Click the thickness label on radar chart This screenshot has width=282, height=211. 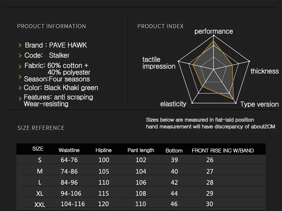click(265, 71)
